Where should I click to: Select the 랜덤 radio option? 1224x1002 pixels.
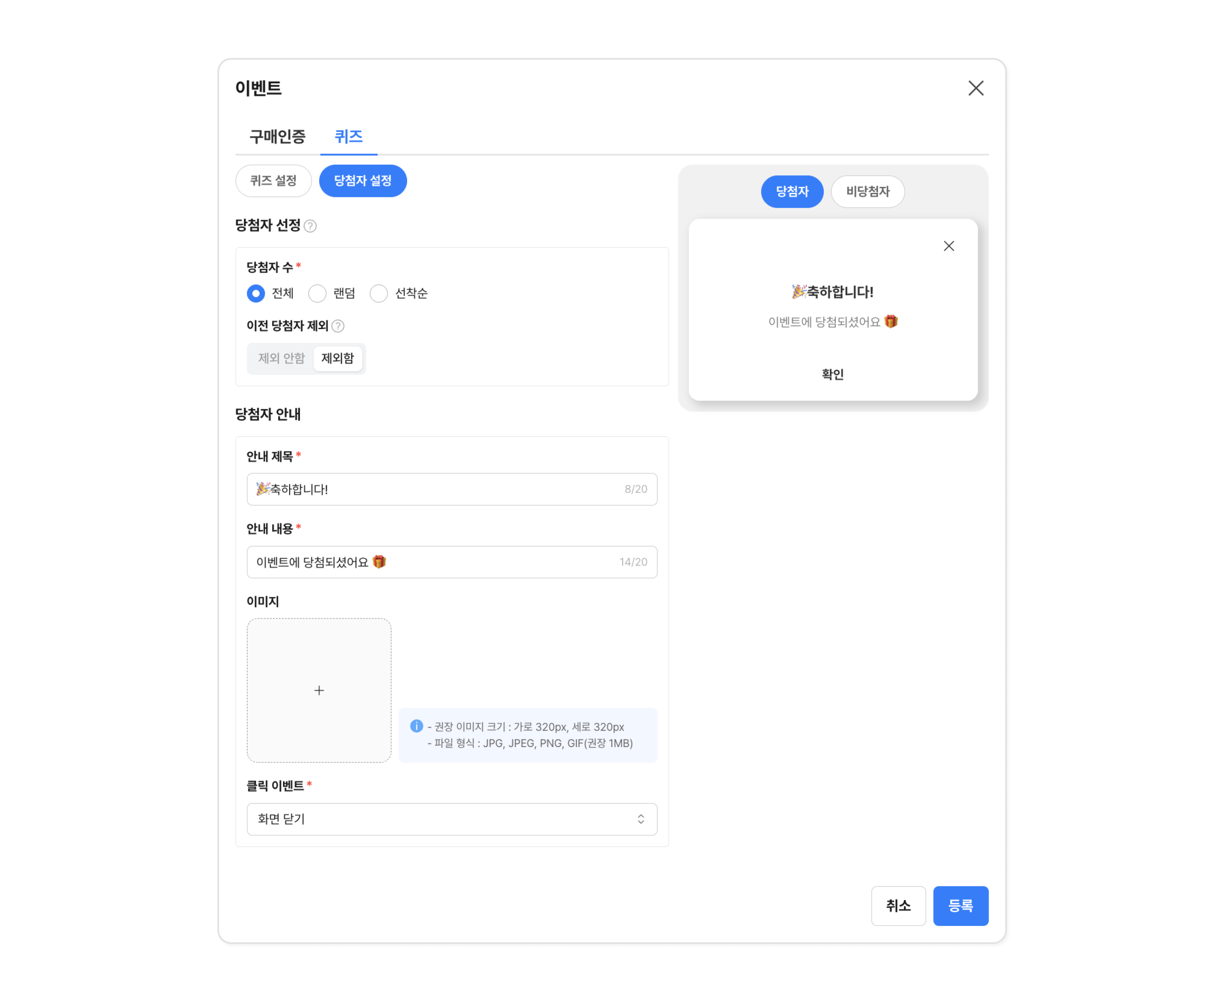[x=317, y=293]
